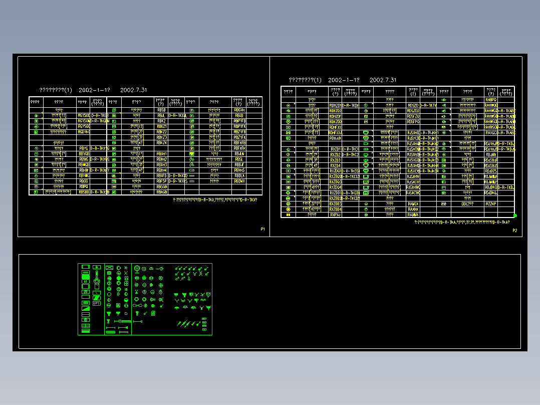Click the P2 sheet label

point(515,231)
